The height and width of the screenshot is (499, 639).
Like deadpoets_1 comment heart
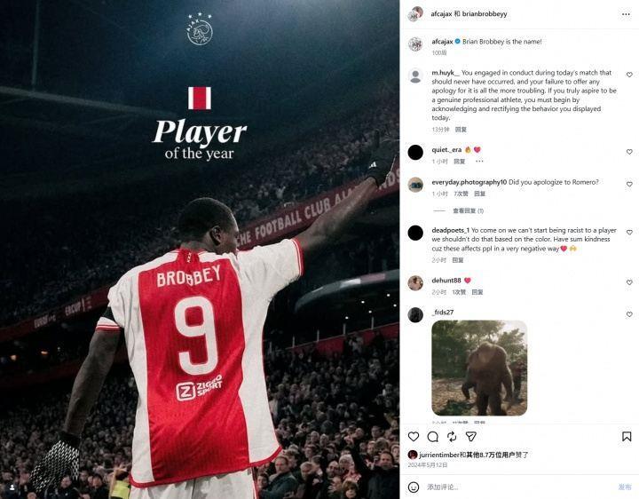(x=629, y=233)
